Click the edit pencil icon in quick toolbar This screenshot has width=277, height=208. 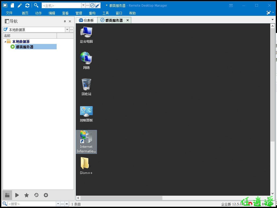(20, 5)
